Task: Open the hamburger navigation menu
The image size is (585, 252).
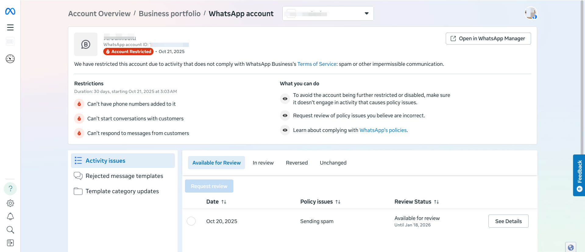Action: click(x=10, y=27)
